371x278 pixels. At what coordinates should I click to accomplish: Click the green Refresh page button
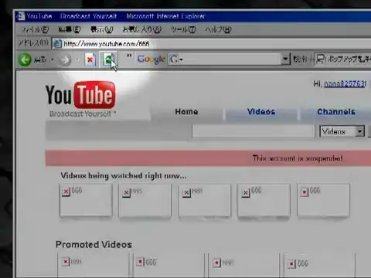pos(109,59)
